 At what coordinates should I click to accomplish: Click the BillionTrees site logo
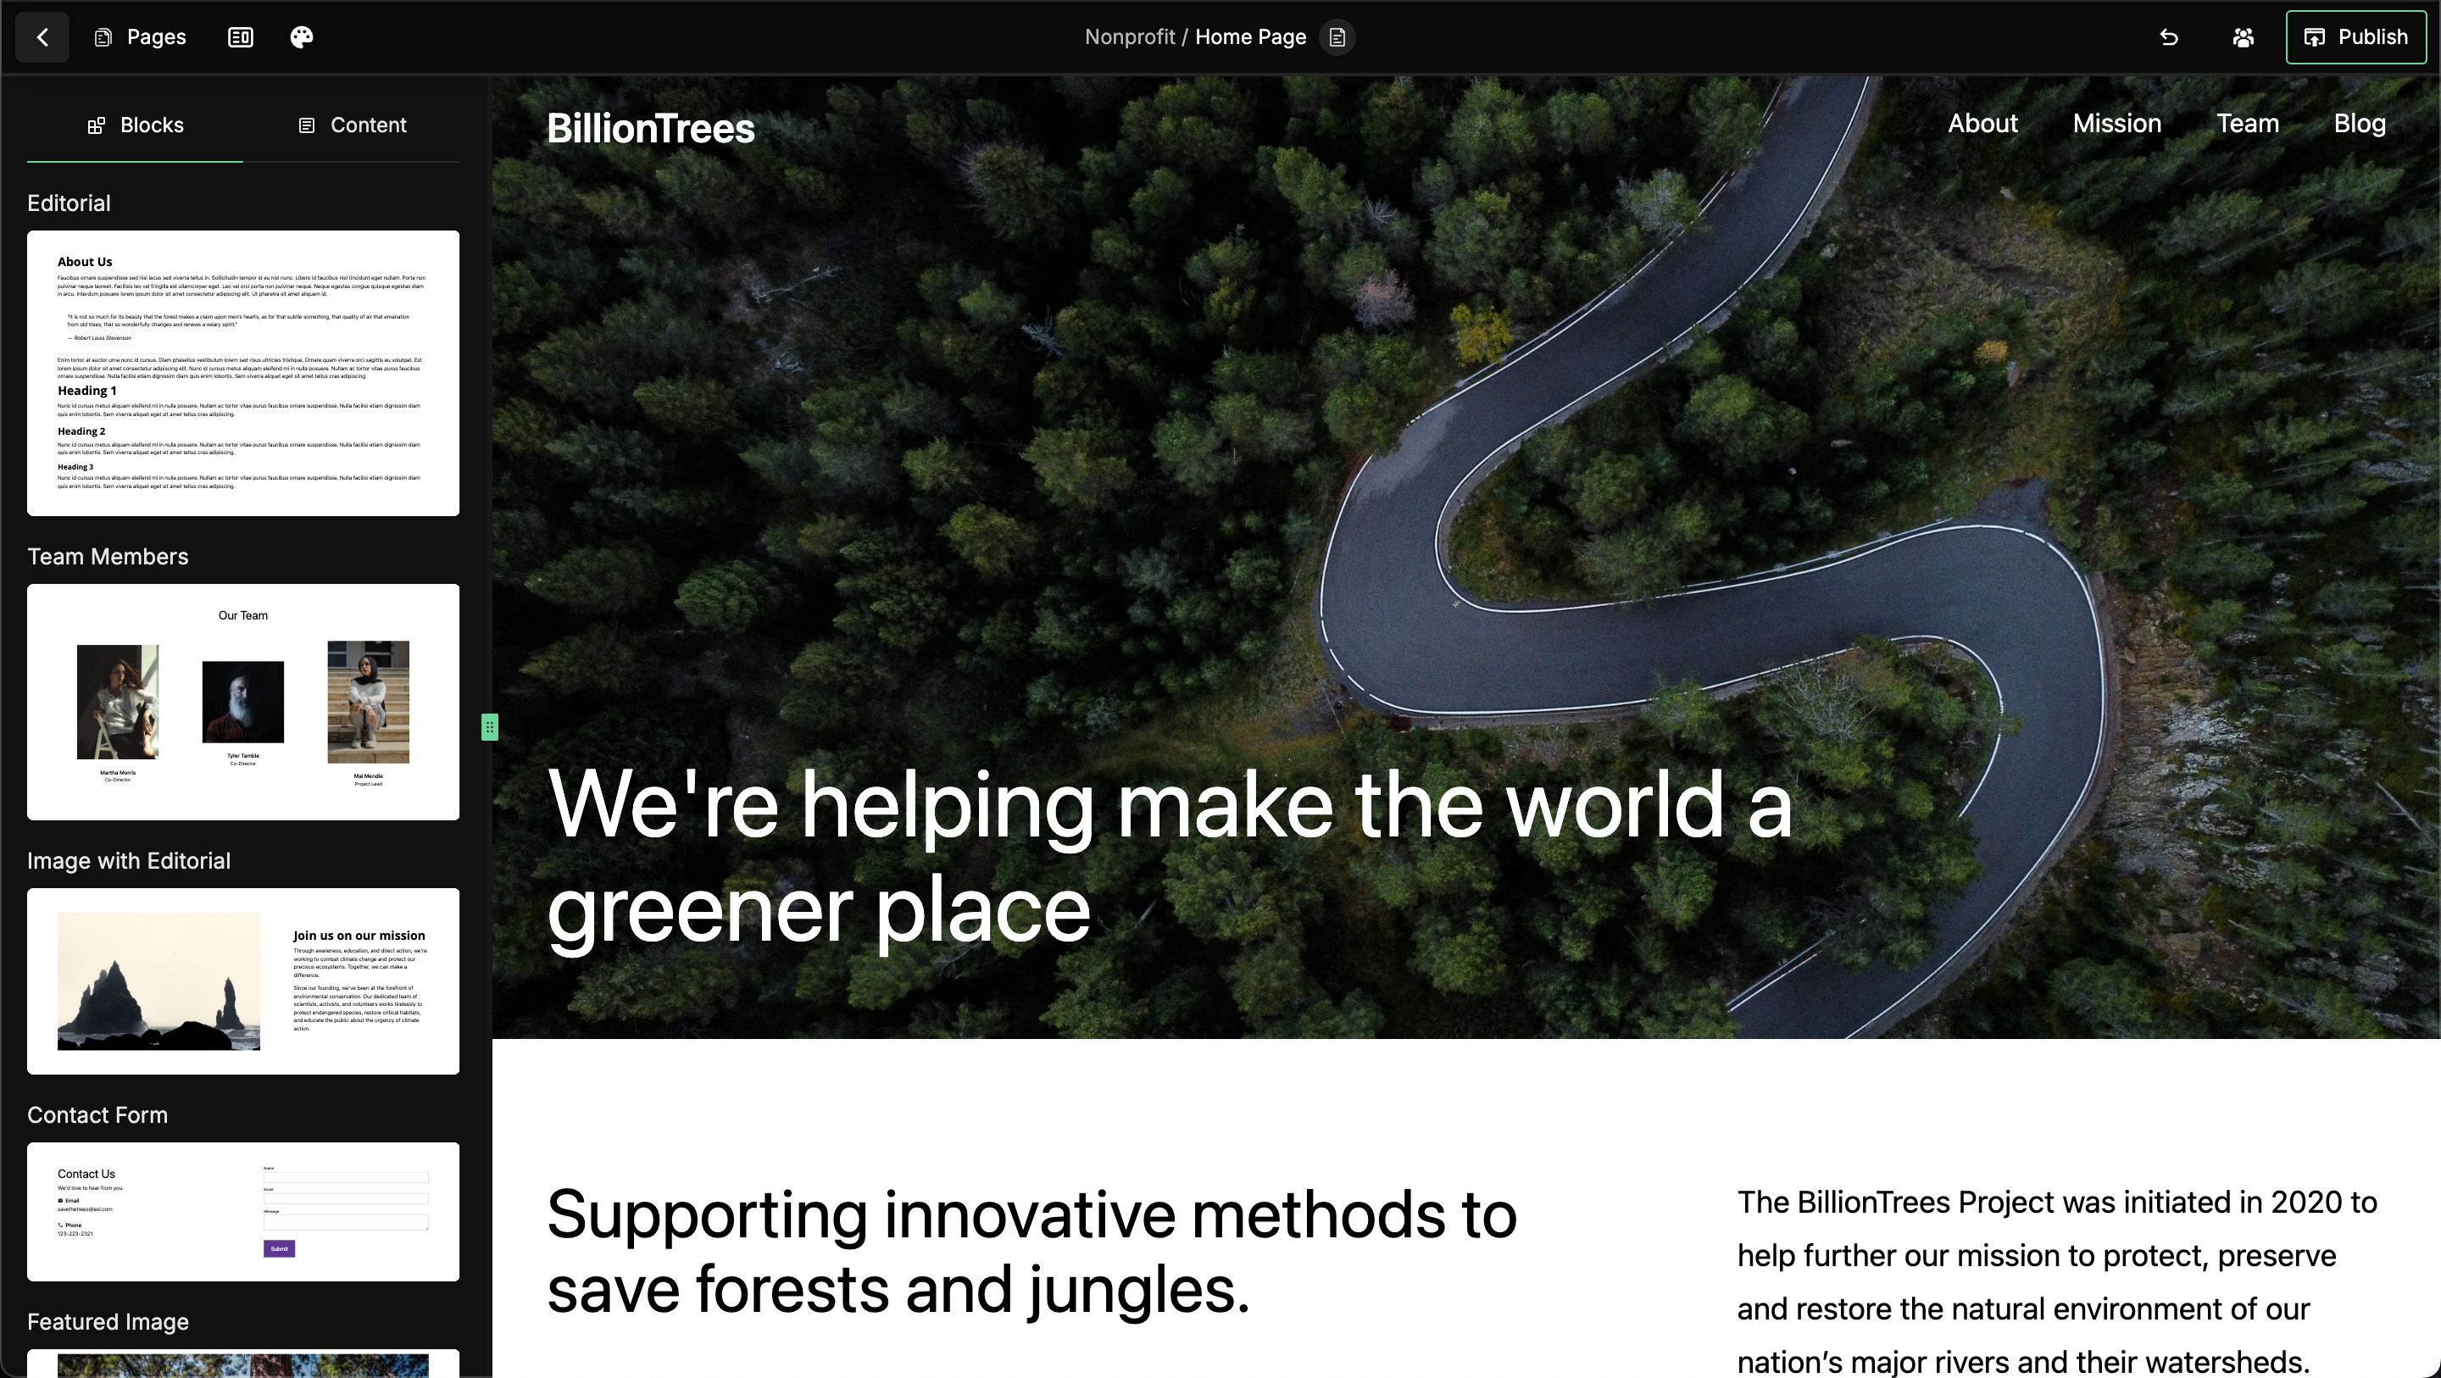[x=650, y=128]
